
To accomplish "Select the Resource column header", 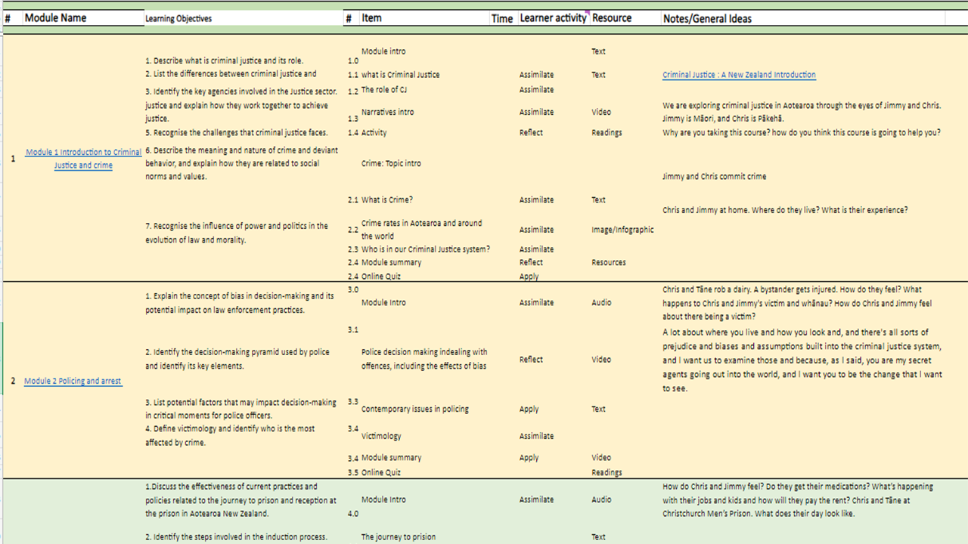I will pos(612,18).
